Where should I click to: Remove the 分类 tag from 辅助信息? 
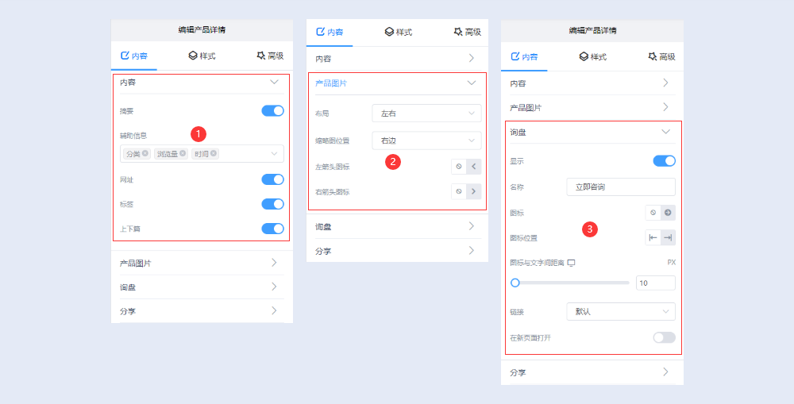pos(145,154)
